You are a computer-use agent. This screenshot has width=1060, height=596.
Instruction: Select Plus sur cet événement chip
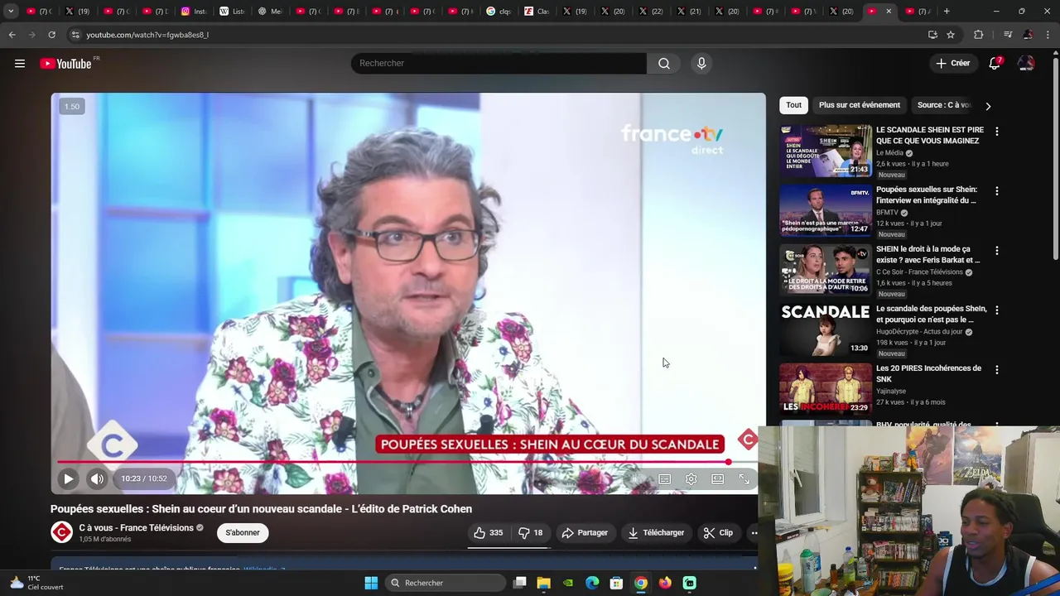pyautogui.click(x=860, y=105)
